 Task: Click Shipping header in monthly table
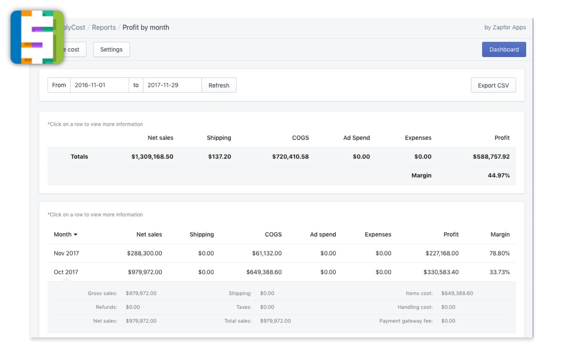pyautogui.click(x=202, y=235)
